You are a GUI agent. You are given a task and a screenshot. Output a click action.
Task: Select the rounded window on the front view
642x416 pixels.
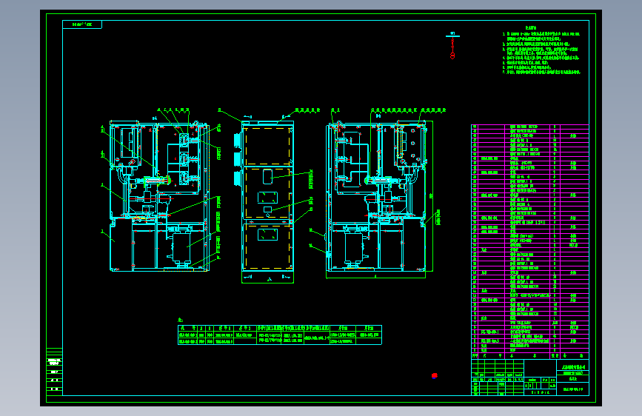267,176
